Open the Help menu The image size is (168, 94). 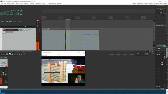(x=44, y=4)
